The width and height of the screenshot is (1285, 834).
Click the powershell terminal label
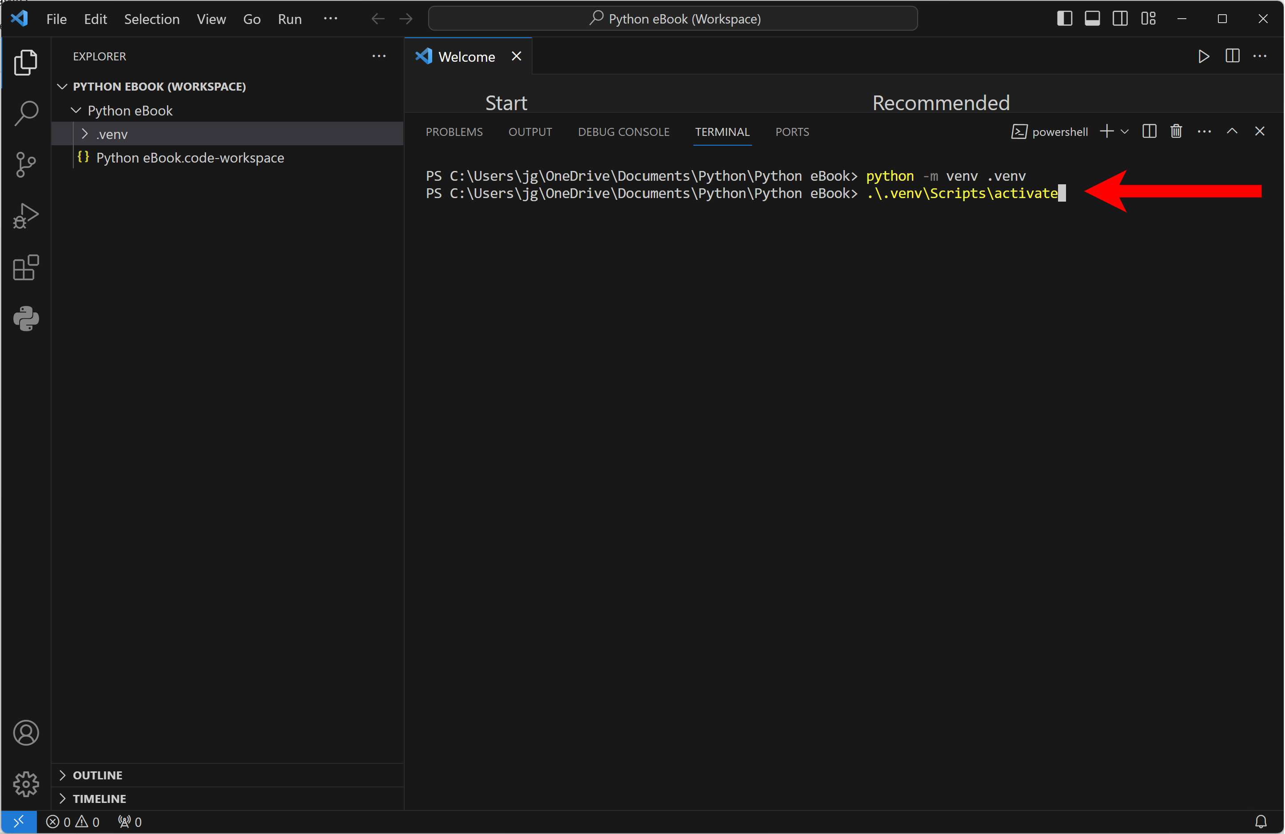click(x=1050, y=132)
